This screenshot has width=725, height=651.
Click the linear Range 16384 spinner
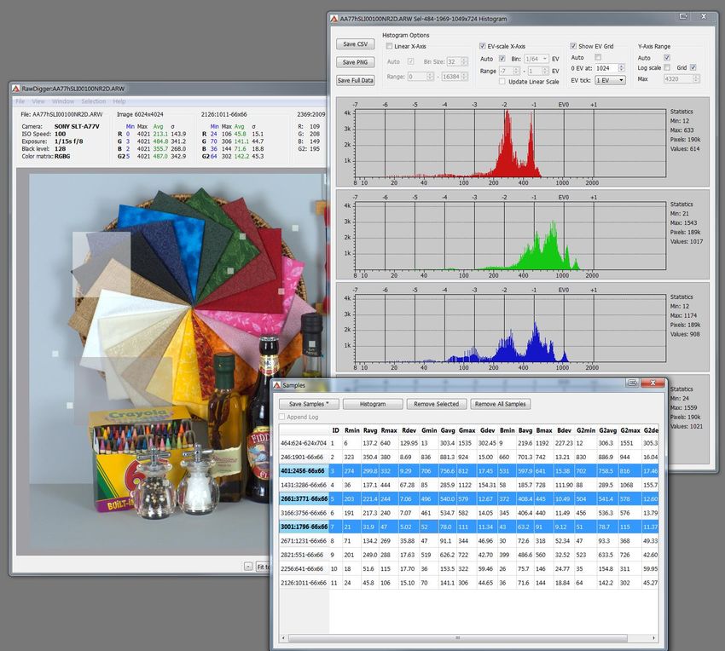(x=455, y=77)
